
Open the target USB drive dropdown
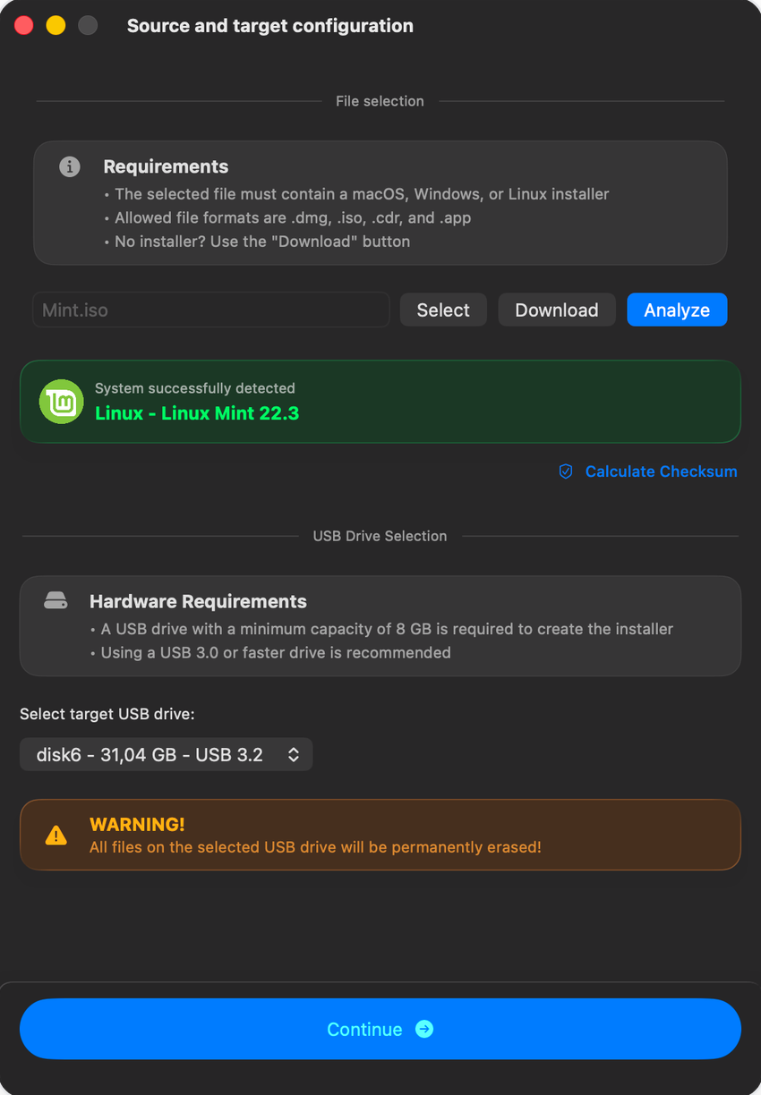[166, 755]
